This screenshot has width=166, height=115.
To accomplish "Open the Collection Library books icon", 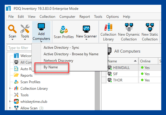I will [108, 27].
